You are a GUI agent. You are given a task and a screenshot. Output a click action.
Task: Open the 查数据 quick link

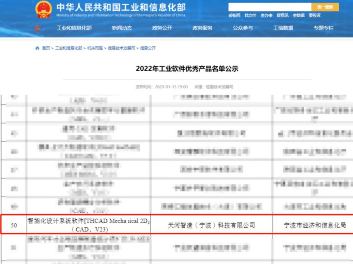(x=298, y=15)
